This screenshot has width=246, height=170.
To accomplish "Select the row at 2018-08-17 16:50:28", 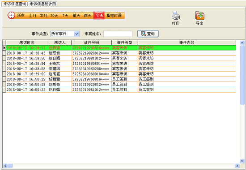I will (x=121, y=84).
